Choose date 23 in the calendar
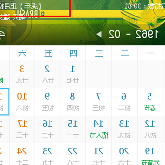Viewport: 165px width, 165px height. [x=48, y=154]
